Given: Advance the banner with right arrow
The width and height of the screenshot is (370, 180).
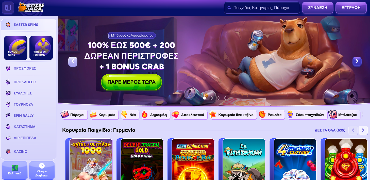Looking at the screenshot, I should (x=357, y=61).
